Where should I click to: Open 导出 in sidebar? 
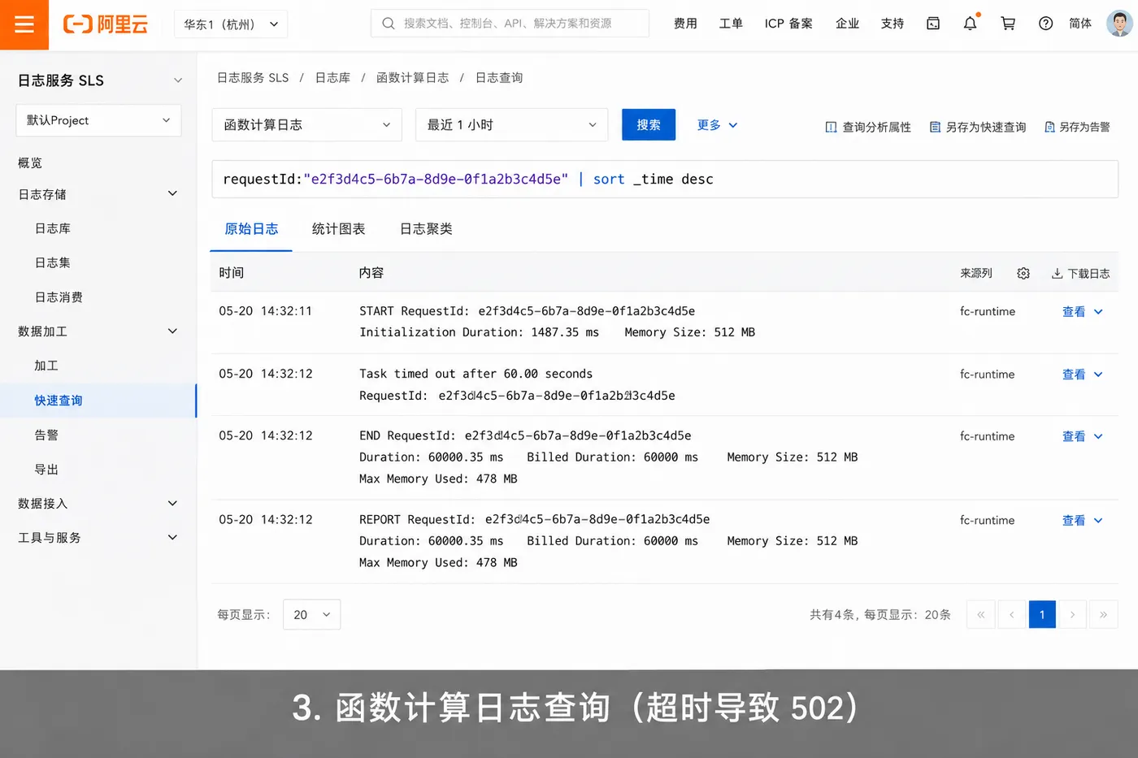pos(46,470)
